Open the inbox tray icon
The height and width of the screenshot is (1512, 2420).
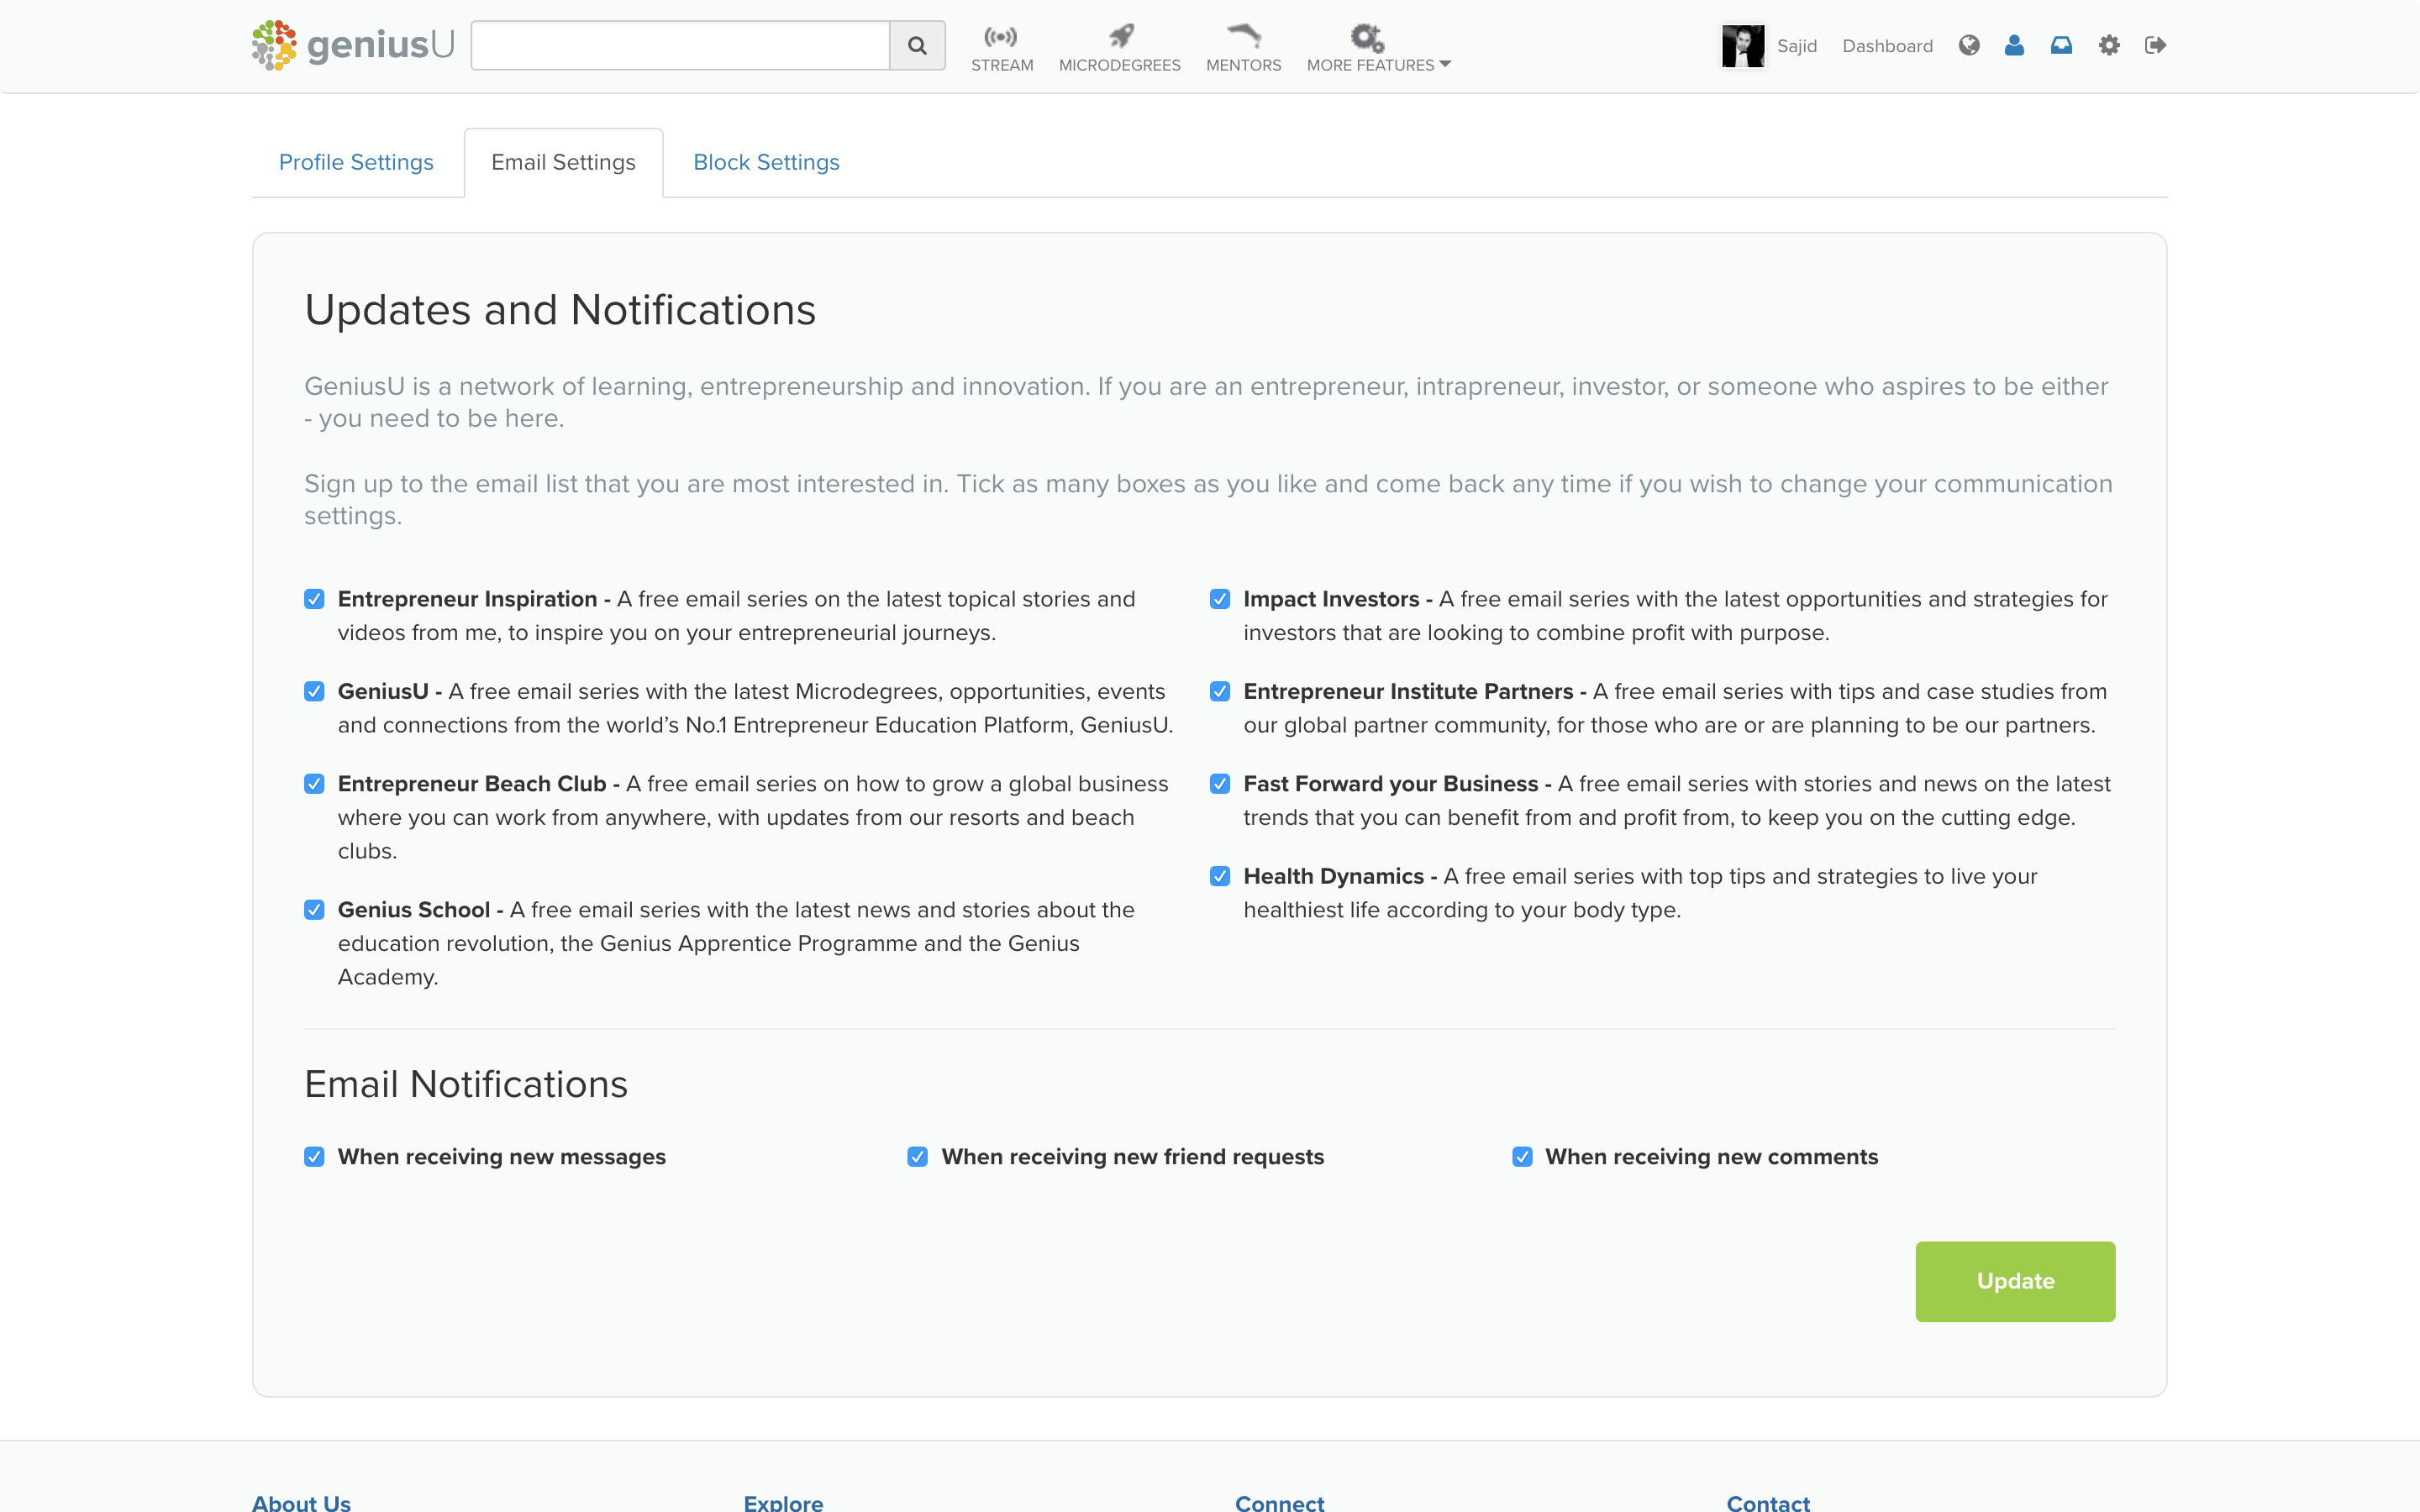[2061, 45]
